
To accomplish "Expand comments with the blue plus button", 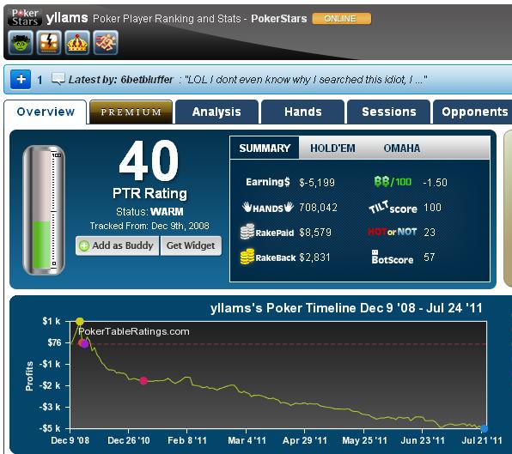I will 21,79.
